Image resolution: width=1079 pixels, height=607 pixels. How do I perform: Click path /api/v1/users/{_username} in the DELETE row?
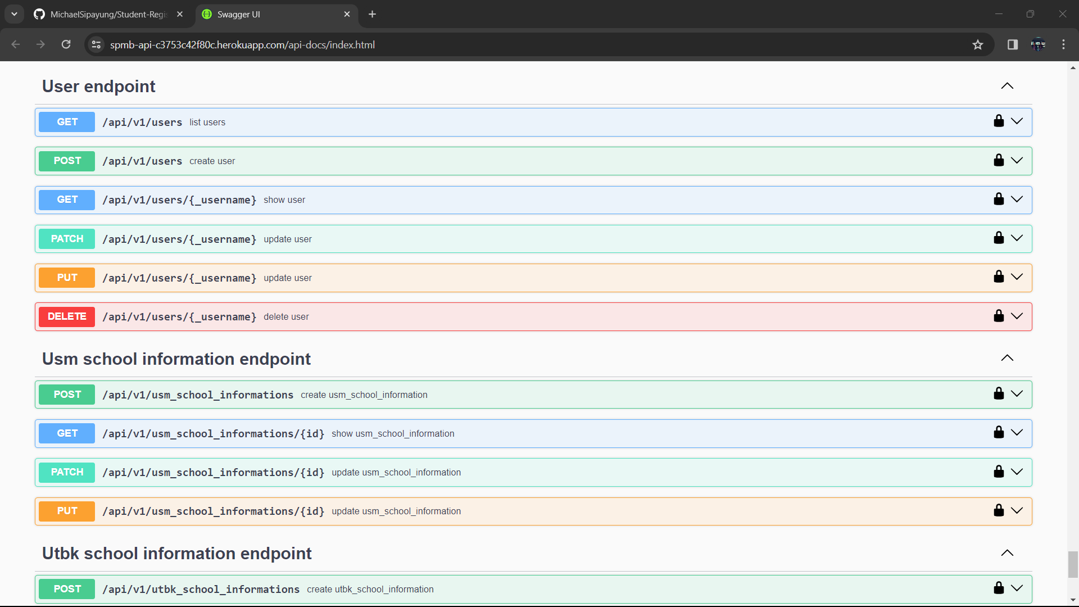179,317
